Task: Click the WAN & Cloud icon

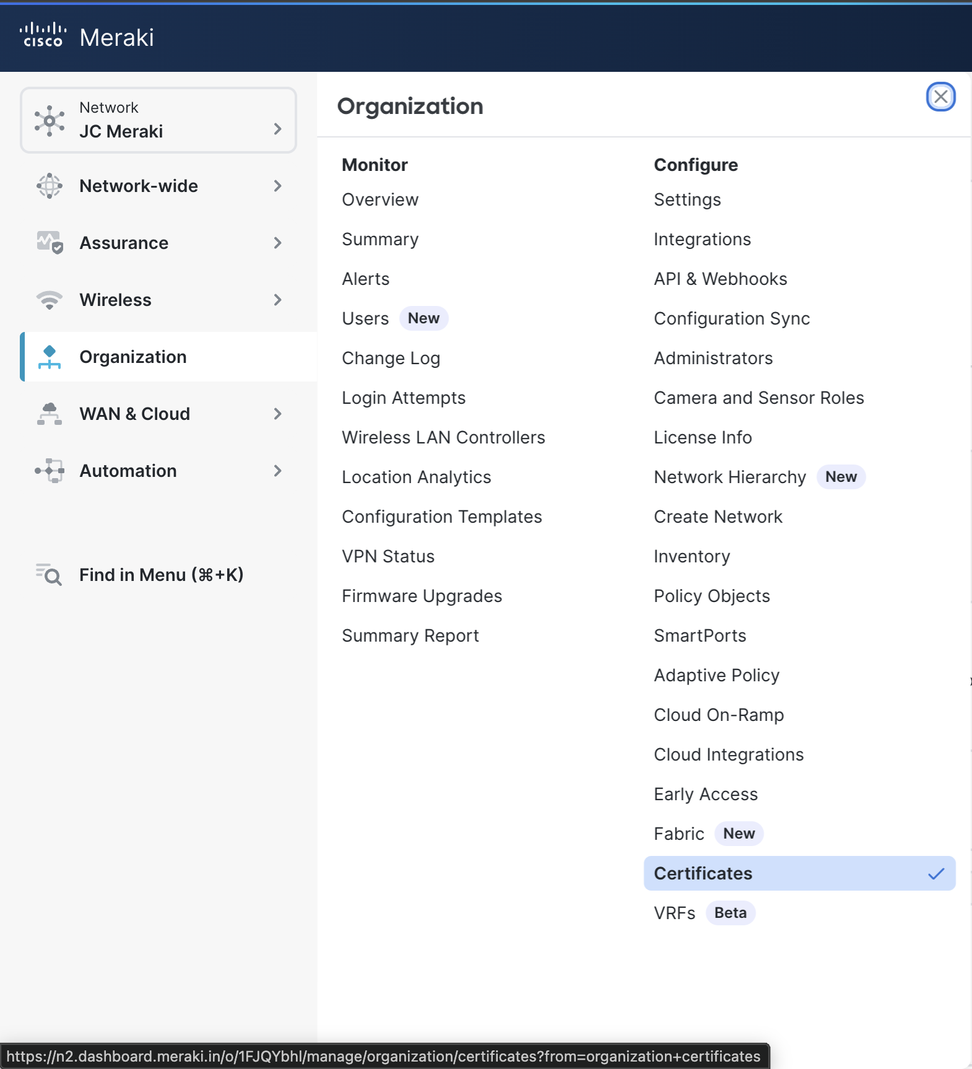Action: 50,414
